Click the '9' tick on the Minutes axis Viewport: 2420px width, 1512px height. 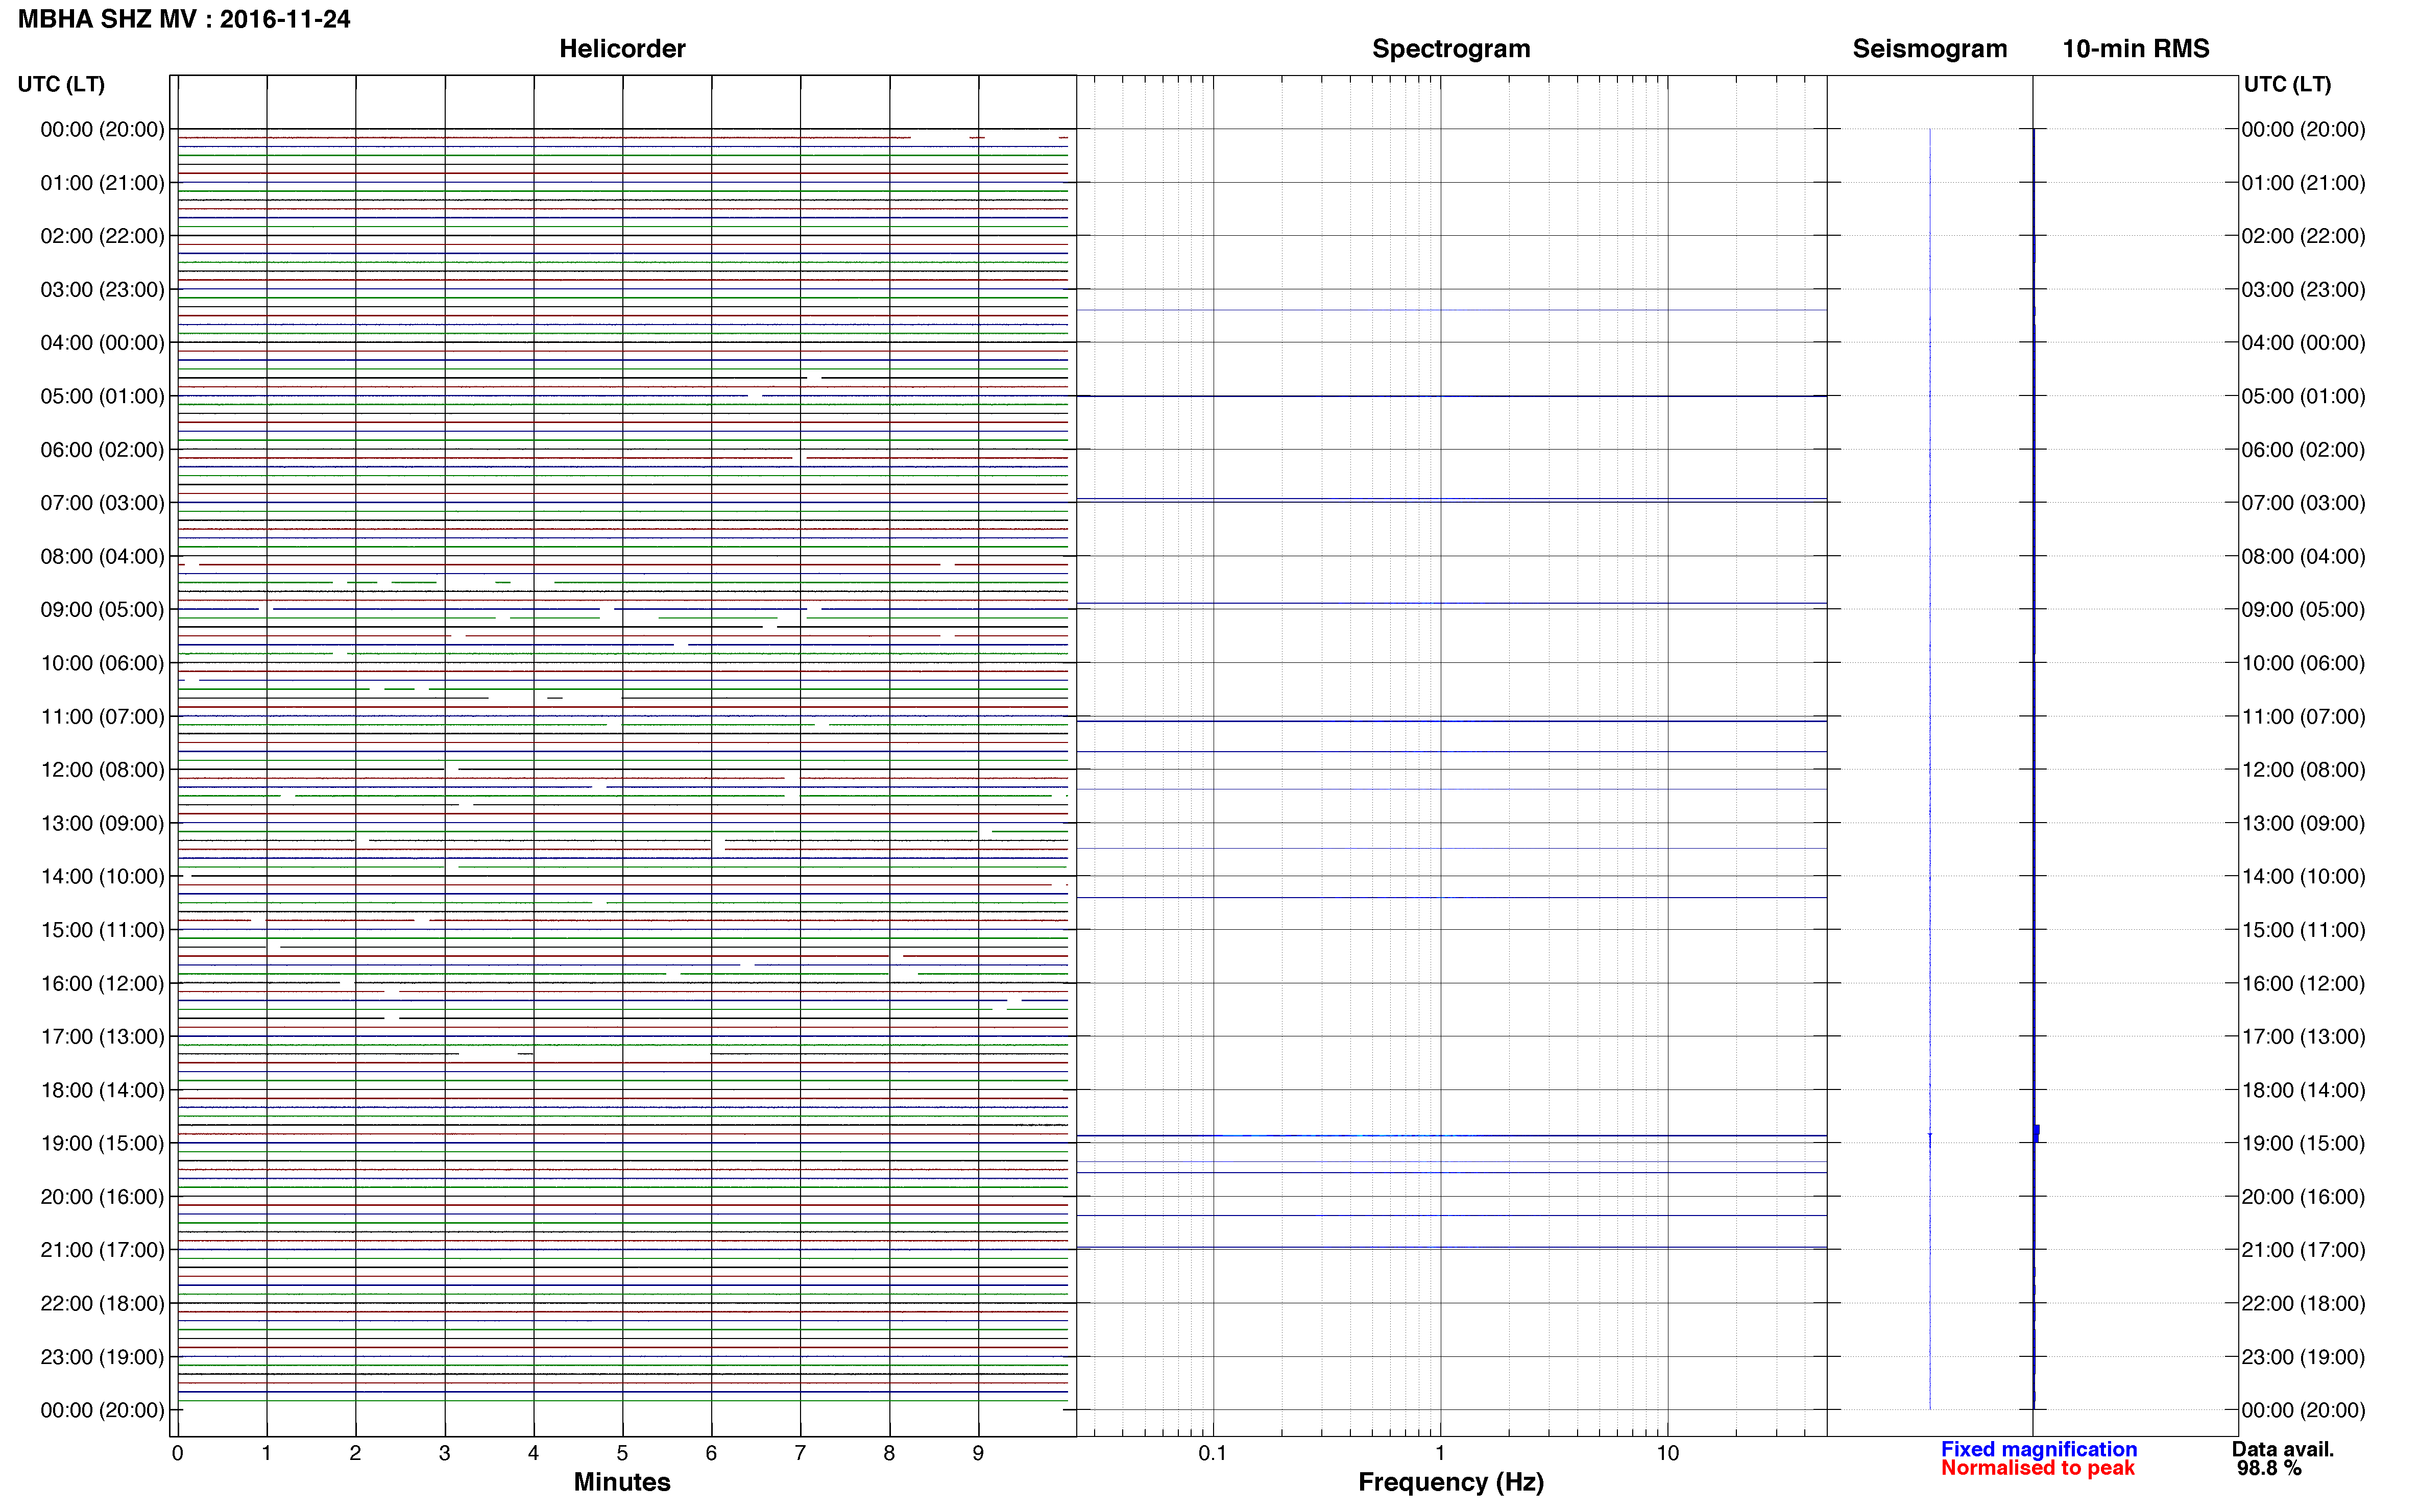[978, 1453]
